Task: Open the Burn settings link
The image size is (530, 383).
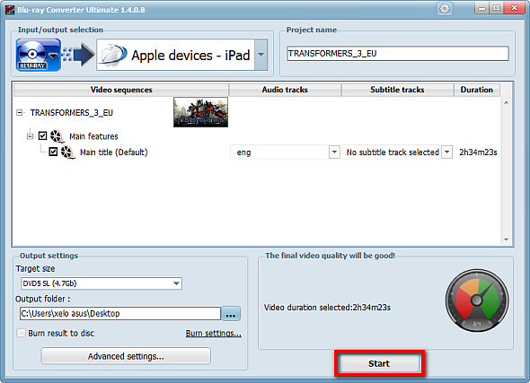Action: 213,334
